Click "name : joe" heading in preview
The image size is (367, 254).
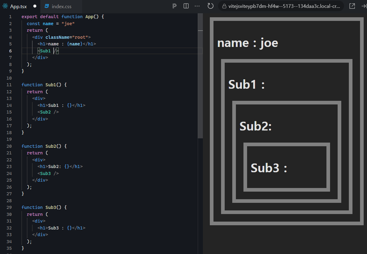[248, 43]
